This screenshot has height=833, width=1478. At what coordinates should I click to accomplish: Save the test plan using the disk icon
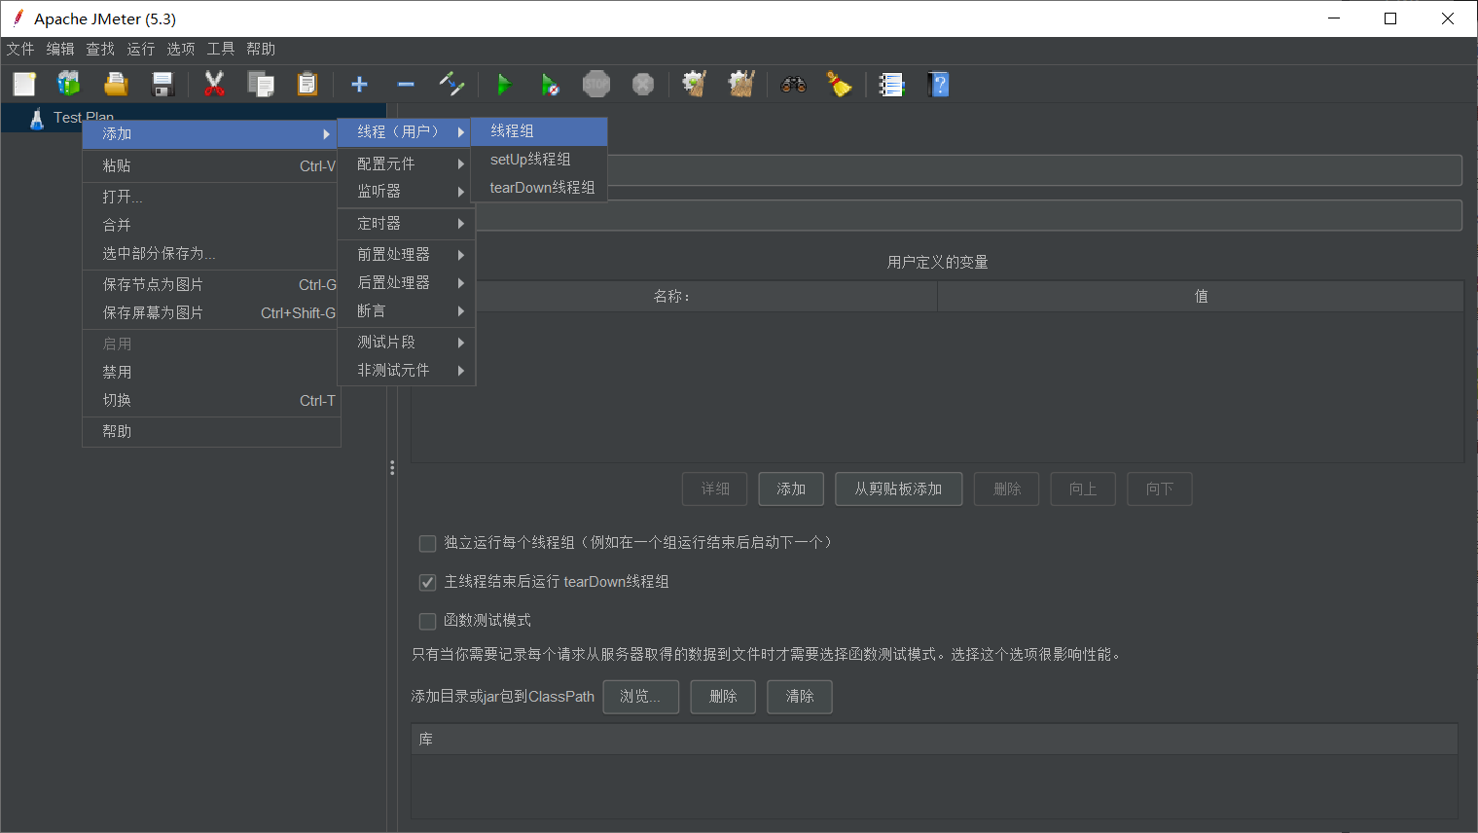[x=162, y=84]
